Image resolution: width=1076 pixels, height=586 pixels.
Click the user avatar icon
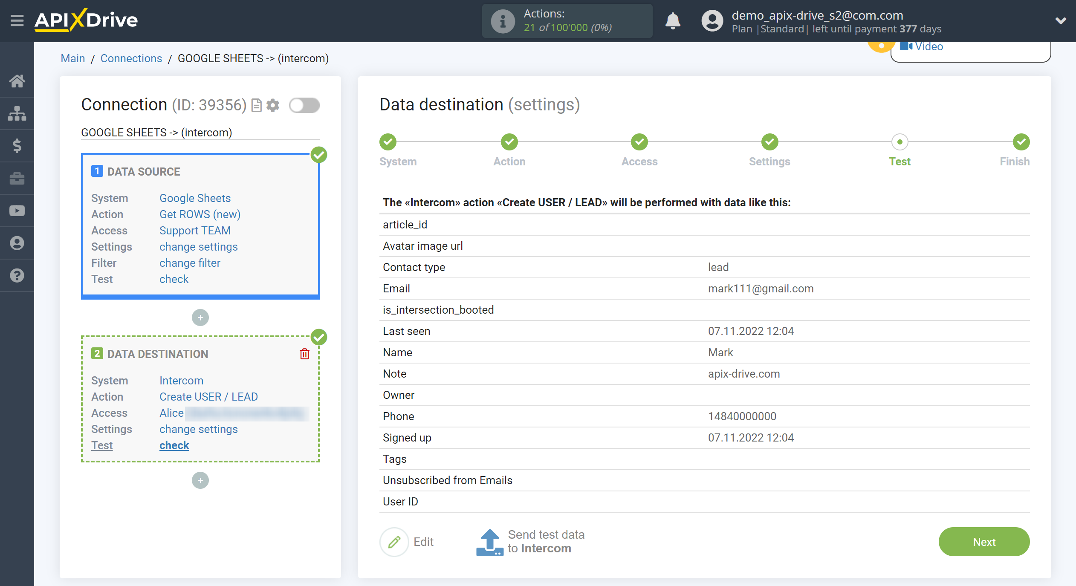(712, 21)
